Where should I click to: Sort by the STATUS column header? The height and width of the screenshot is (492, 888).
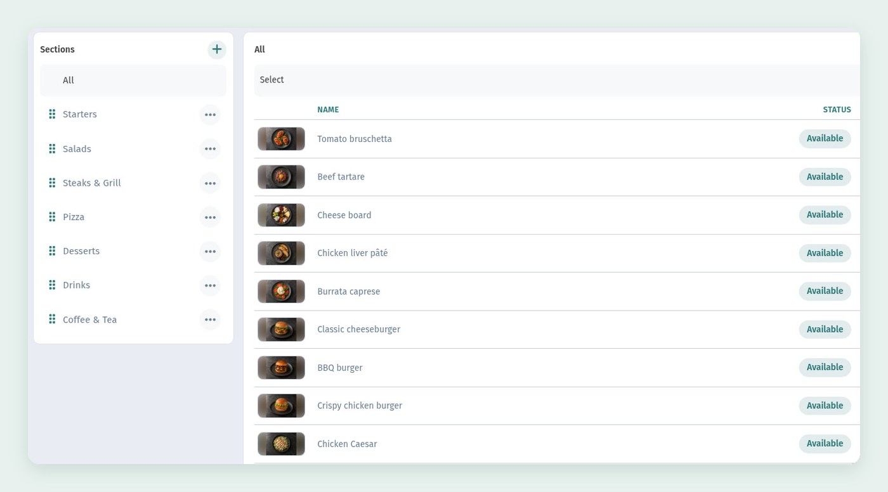click(837, 110)
